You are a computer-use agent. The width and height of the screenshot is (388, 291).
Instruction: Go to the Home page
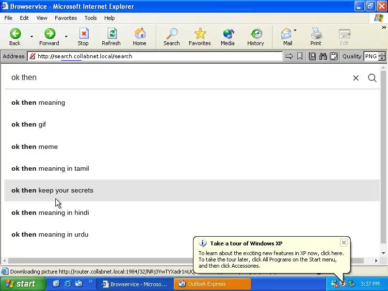[140, 37]
